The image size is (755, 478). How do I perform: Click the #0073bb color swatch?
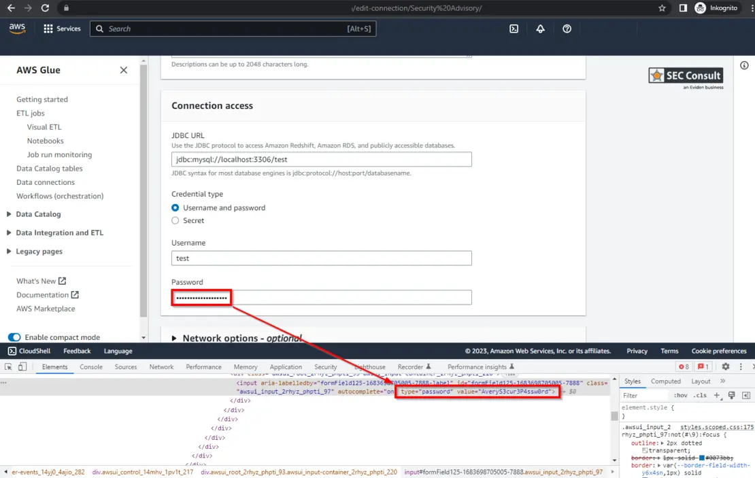(x=702, y=458)
